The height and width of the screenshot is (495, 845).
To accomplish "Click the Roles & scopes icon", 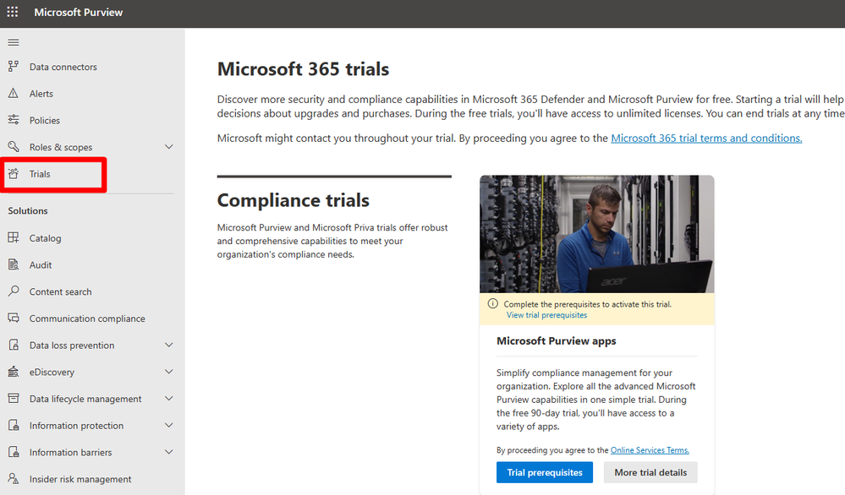I will pyautogui.click(x=14, y=146).
